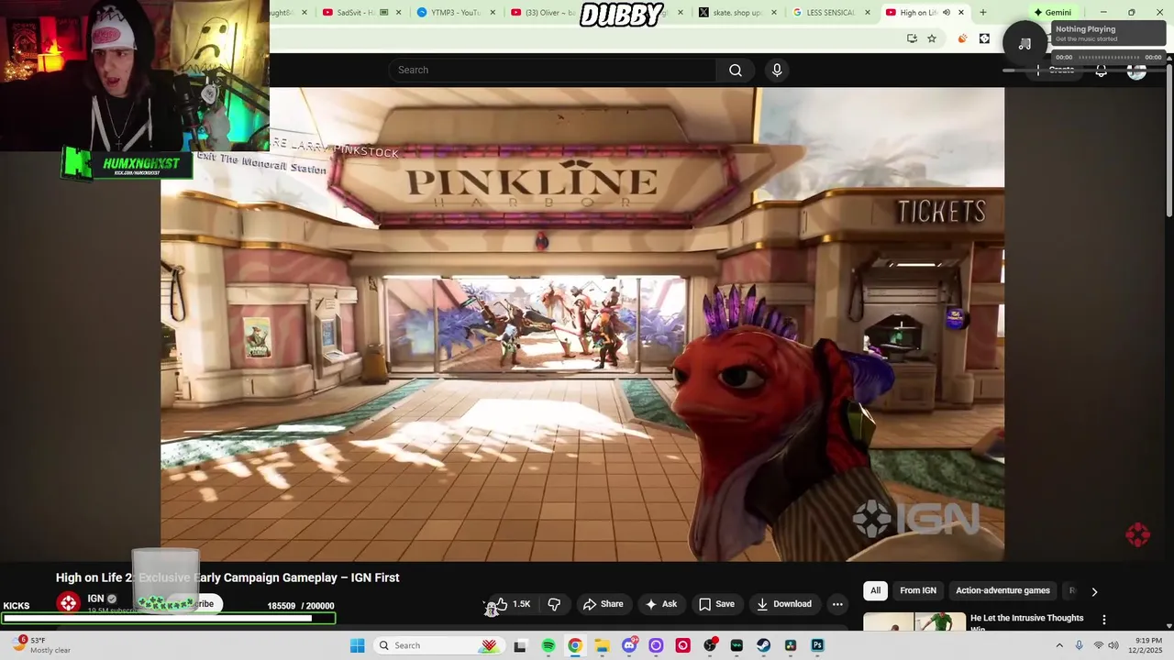Open the extensions icon left of the music widget
This screenshot has width=1174, height=660.
tap(985, 38)
